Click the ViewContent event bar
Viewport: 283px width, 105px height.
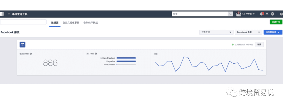pos(126,64)
